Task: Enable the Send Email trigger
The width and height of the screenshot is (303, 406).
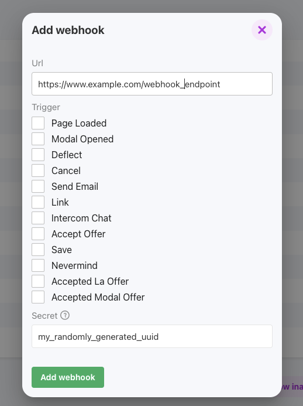Action: pyautogui.click(x=38, y=186)
